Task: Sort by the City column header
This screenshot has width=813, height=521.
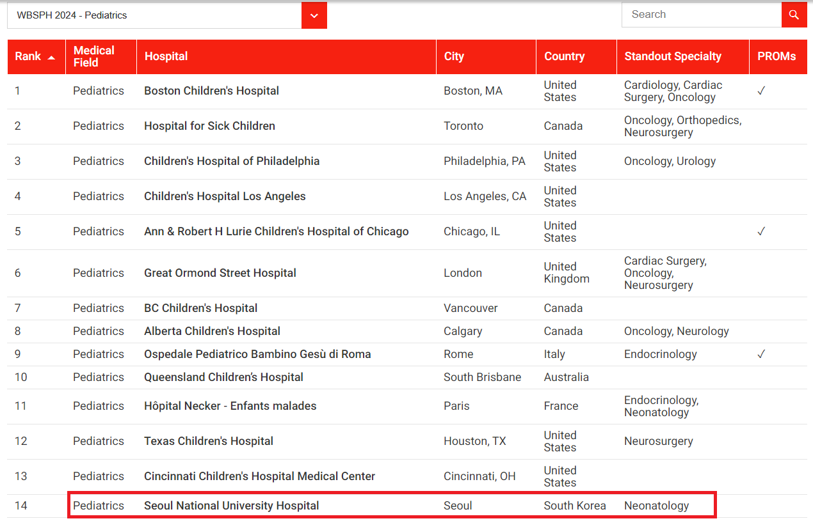Action: pos(486,57)
